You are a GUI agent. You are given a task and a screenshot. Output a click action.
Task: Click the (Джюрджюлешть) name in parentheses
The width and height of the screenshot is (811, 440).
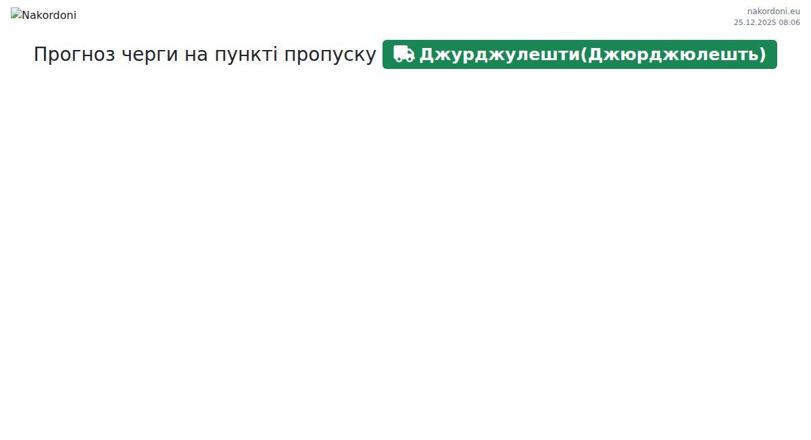(x=672, y=54)
